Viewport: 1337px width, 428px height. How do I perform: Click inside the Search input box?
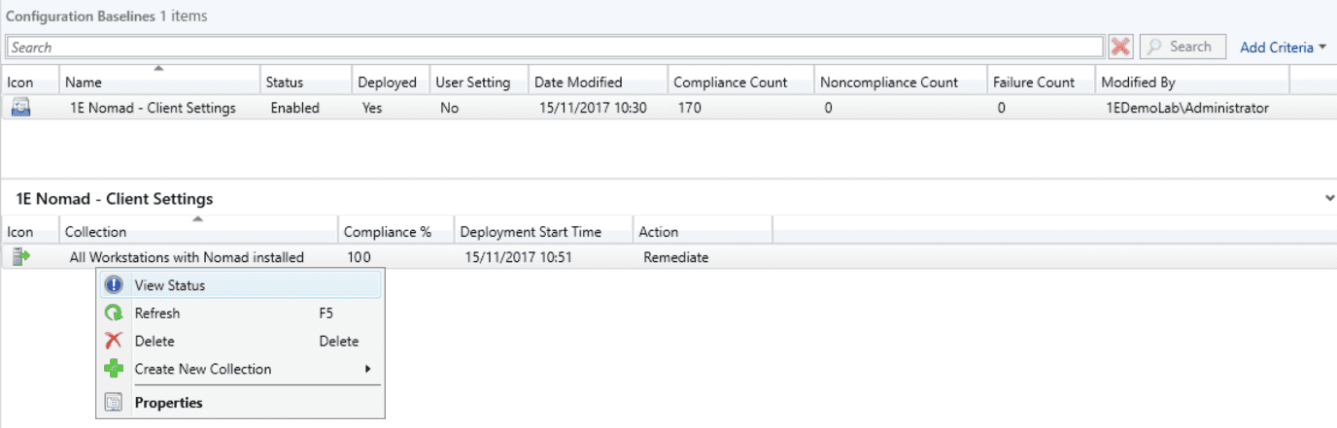tap(554, 47)
